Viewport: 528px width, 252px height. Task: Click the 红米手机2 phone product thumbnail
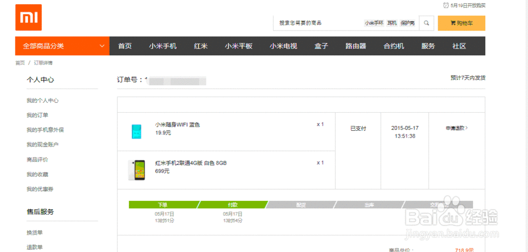coord(136,170)
